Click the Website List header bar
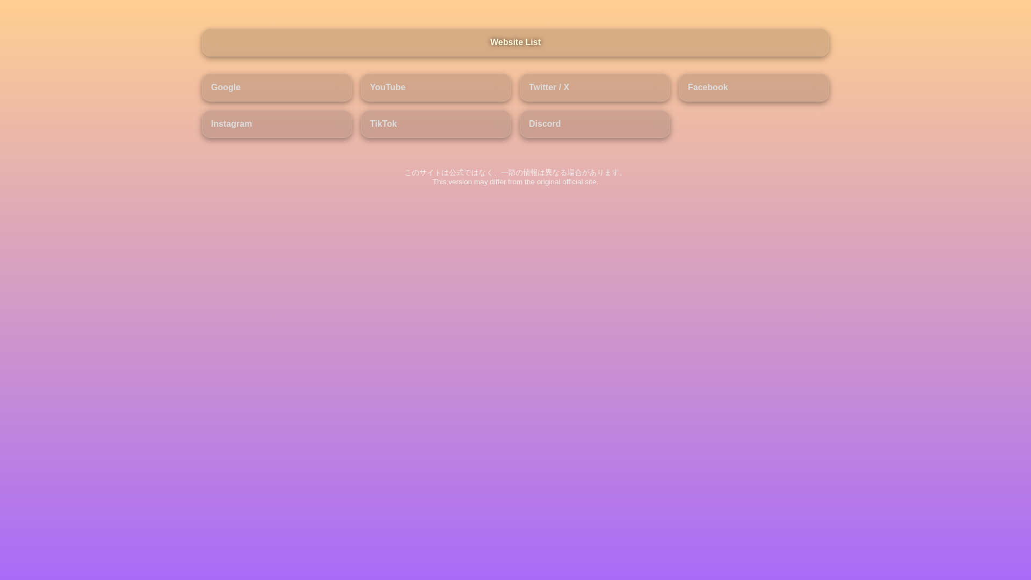1031x580 pixels. (515, 42)
